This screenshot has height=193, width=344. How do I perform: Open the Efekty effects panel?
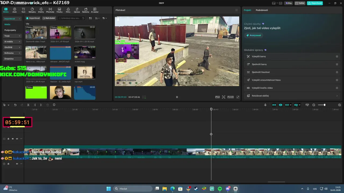click(x=41, y=10)
